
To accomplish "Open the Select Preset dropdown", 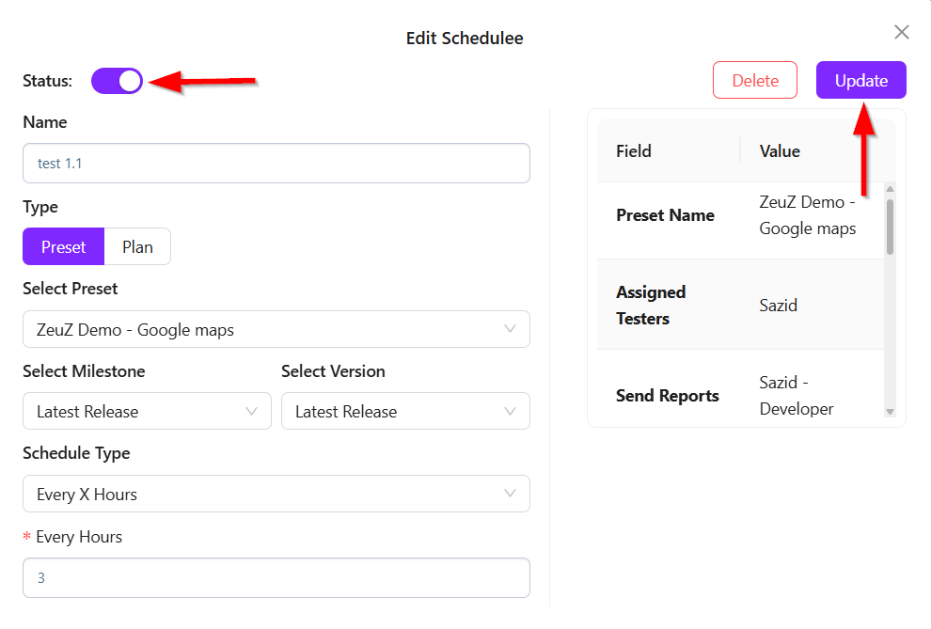I will (x=263, y=330).
